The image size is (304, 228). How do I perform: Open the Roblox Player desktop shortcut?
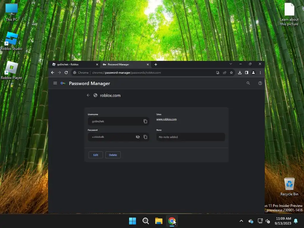12,70
